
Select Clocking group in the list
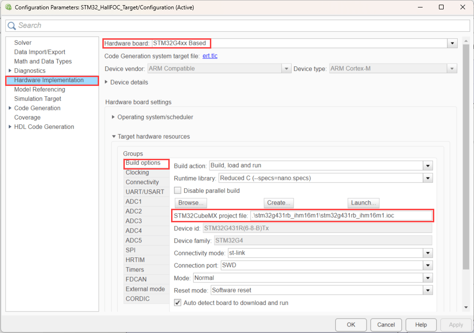137,172
